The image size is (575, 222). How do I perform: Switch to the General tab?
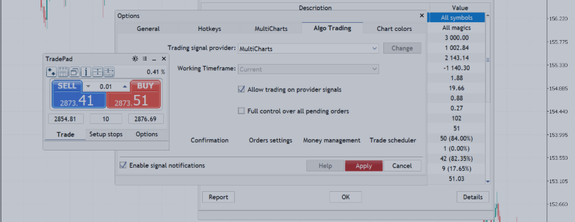148,28
